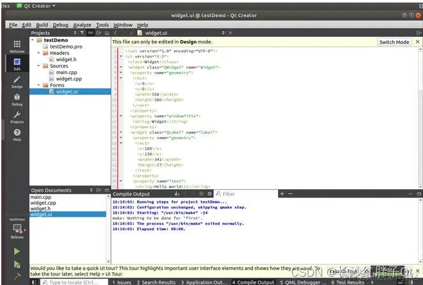Open the Window menu
The image size is (423, 285).
tap(122, 25)
